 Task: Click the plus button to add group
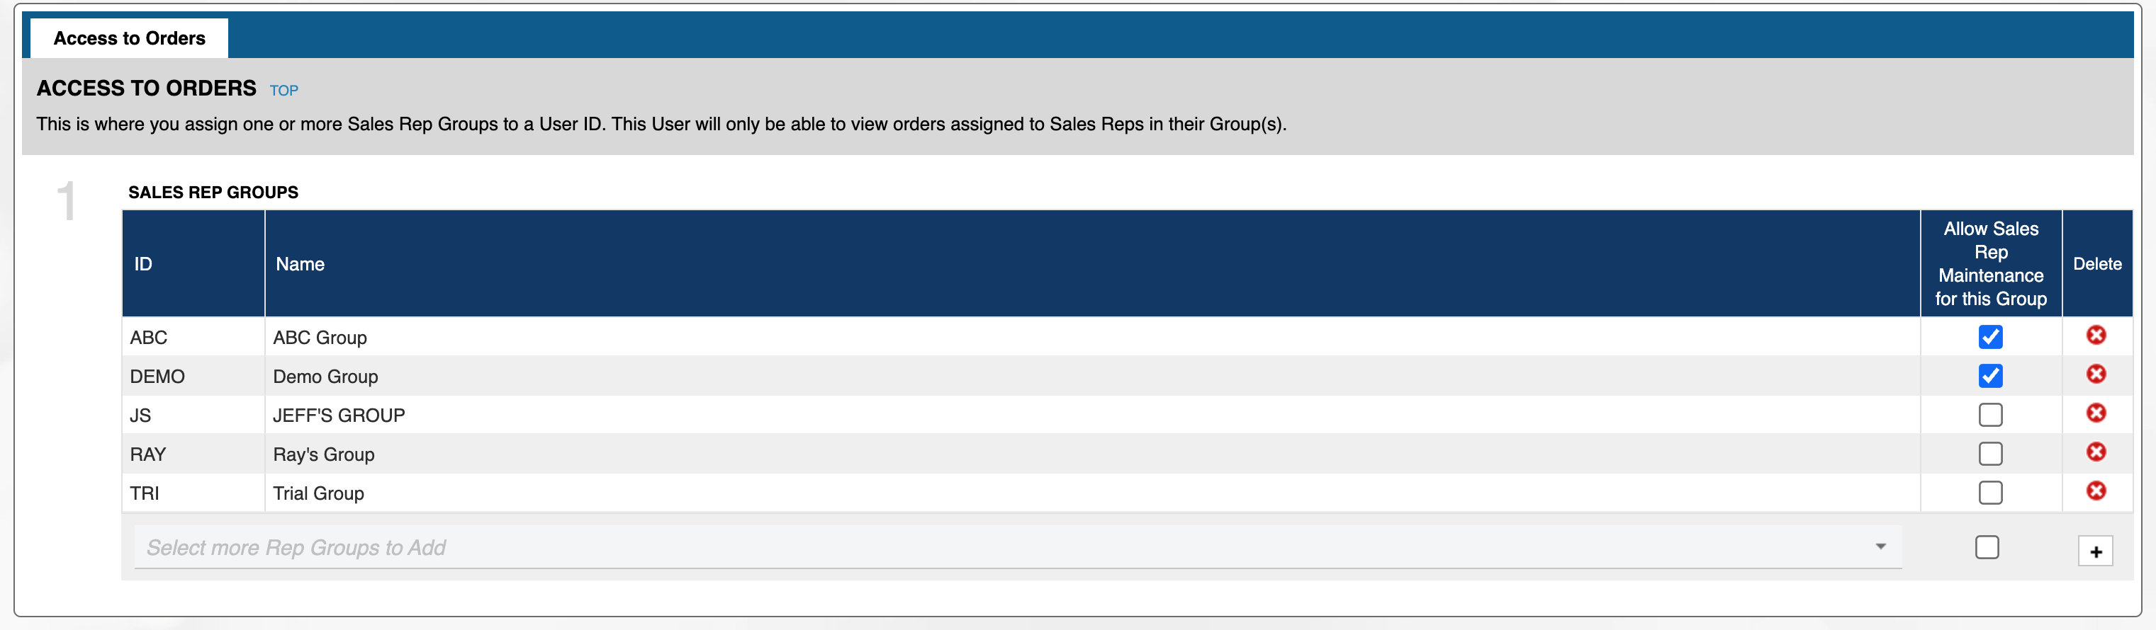coord(2095,551)
